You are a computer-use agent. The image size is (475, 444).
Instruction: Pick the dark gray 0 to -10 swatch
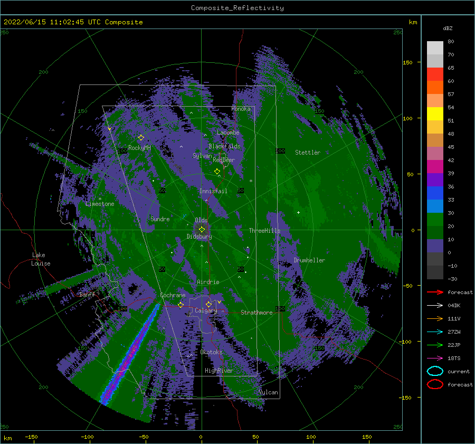coord(435,259)
